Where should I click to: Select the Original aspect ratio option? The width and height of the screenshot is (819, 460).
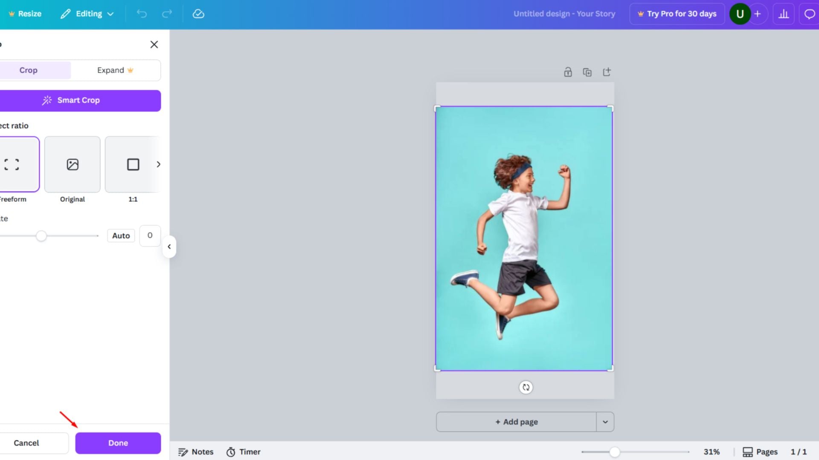73,164
